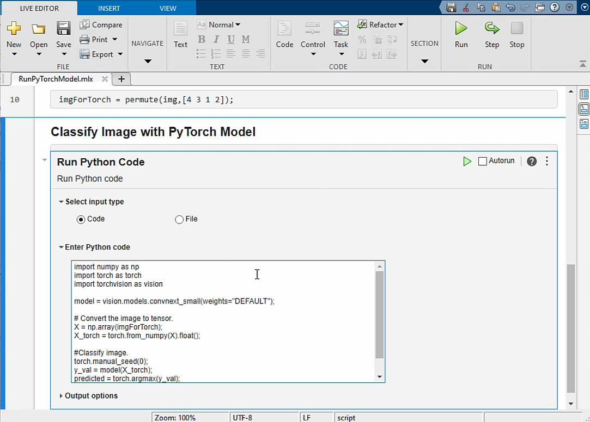This screenshot has width=590, height=422.
Task: Click the editor vertical scrollbar thumb
Action: pos(571,328)
